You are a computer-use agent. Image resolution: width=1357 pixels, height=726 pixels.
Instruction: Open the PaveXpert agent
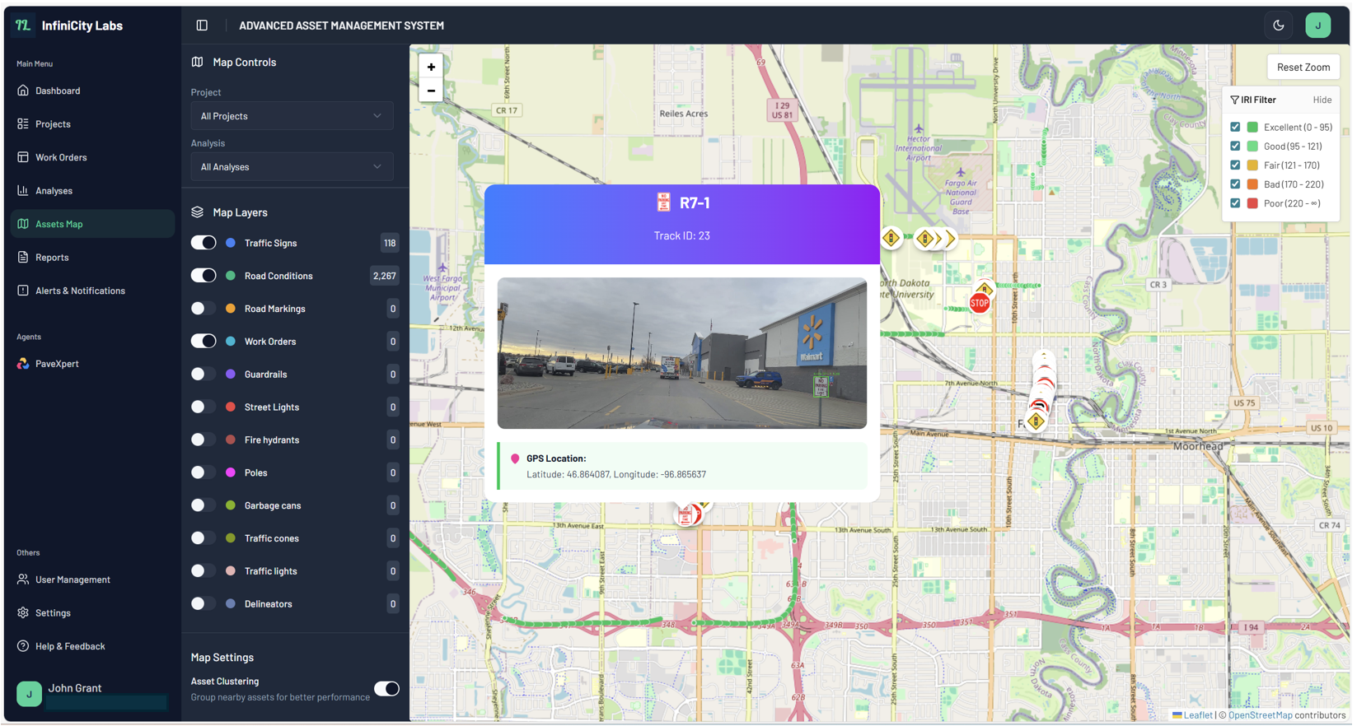coord(57,364)
